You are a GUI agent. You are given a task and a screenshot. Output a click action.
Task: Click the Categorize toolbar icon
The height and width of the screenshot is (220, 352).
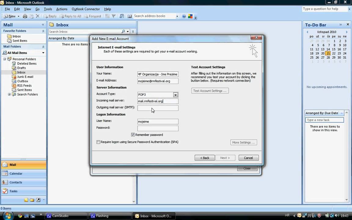click(x=107, y=16)
